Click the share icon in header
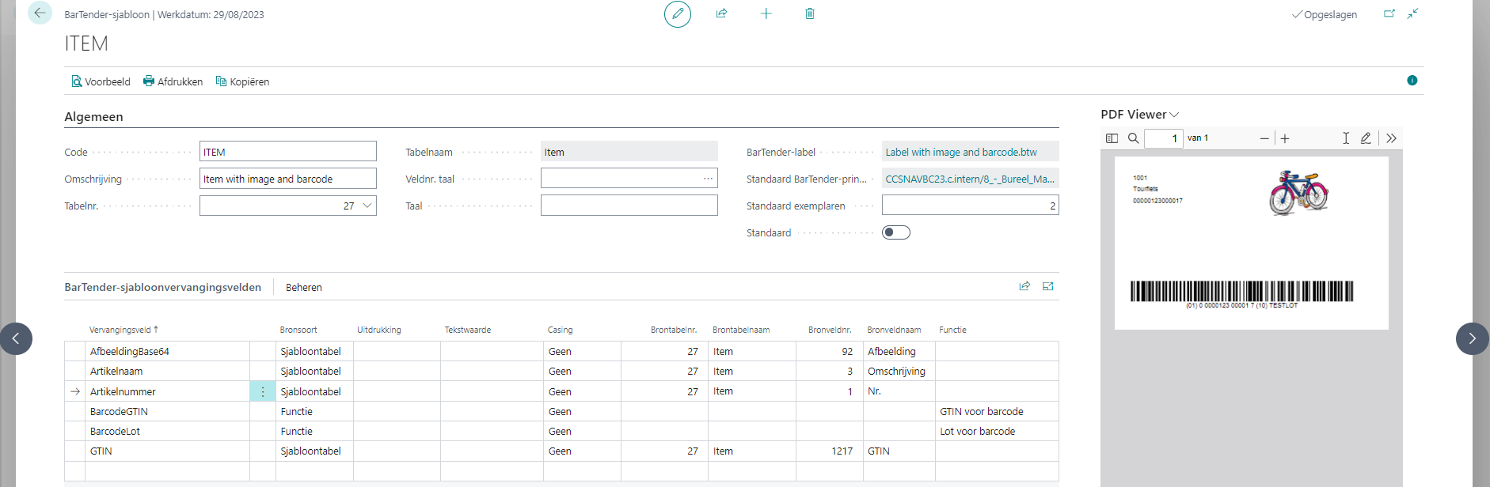Screen dimensions: 1490x487 coord(721,13)
